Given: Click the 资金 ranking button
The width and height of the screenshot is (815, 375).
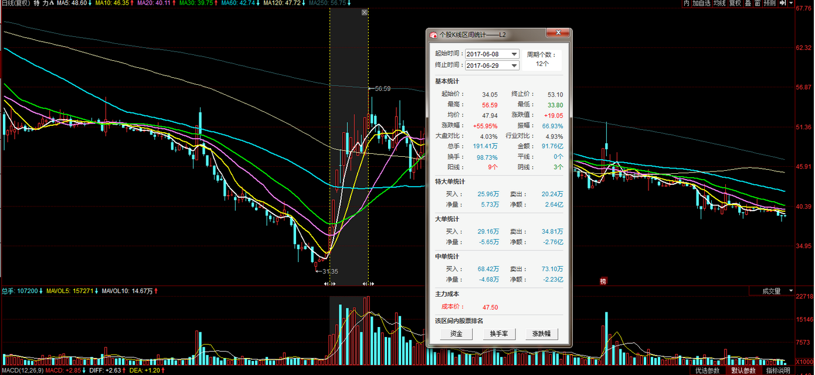Looking at the screenshot, I should click(456, 334).
